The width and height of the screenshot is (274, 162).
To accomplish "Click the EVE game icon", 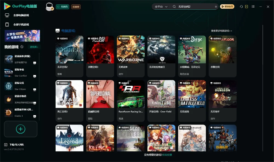I will point(8,59).
